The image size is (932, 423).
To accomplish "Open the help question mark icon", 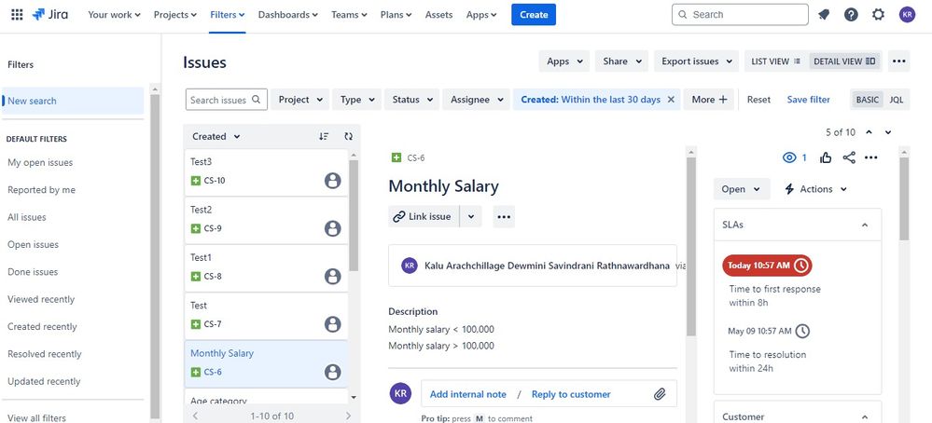I will (x=851, y=15).
